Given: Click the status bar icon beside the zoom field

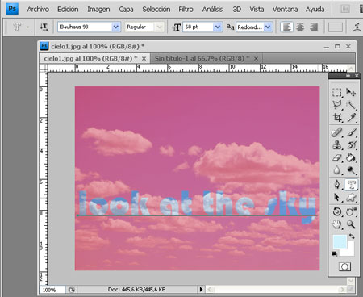Looking at the screenshot, I should [72, 290].
